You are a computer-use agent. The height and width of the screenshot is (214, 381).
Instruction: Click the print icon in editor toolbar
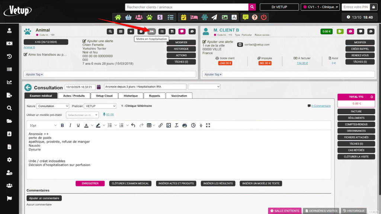pos(185,125)
